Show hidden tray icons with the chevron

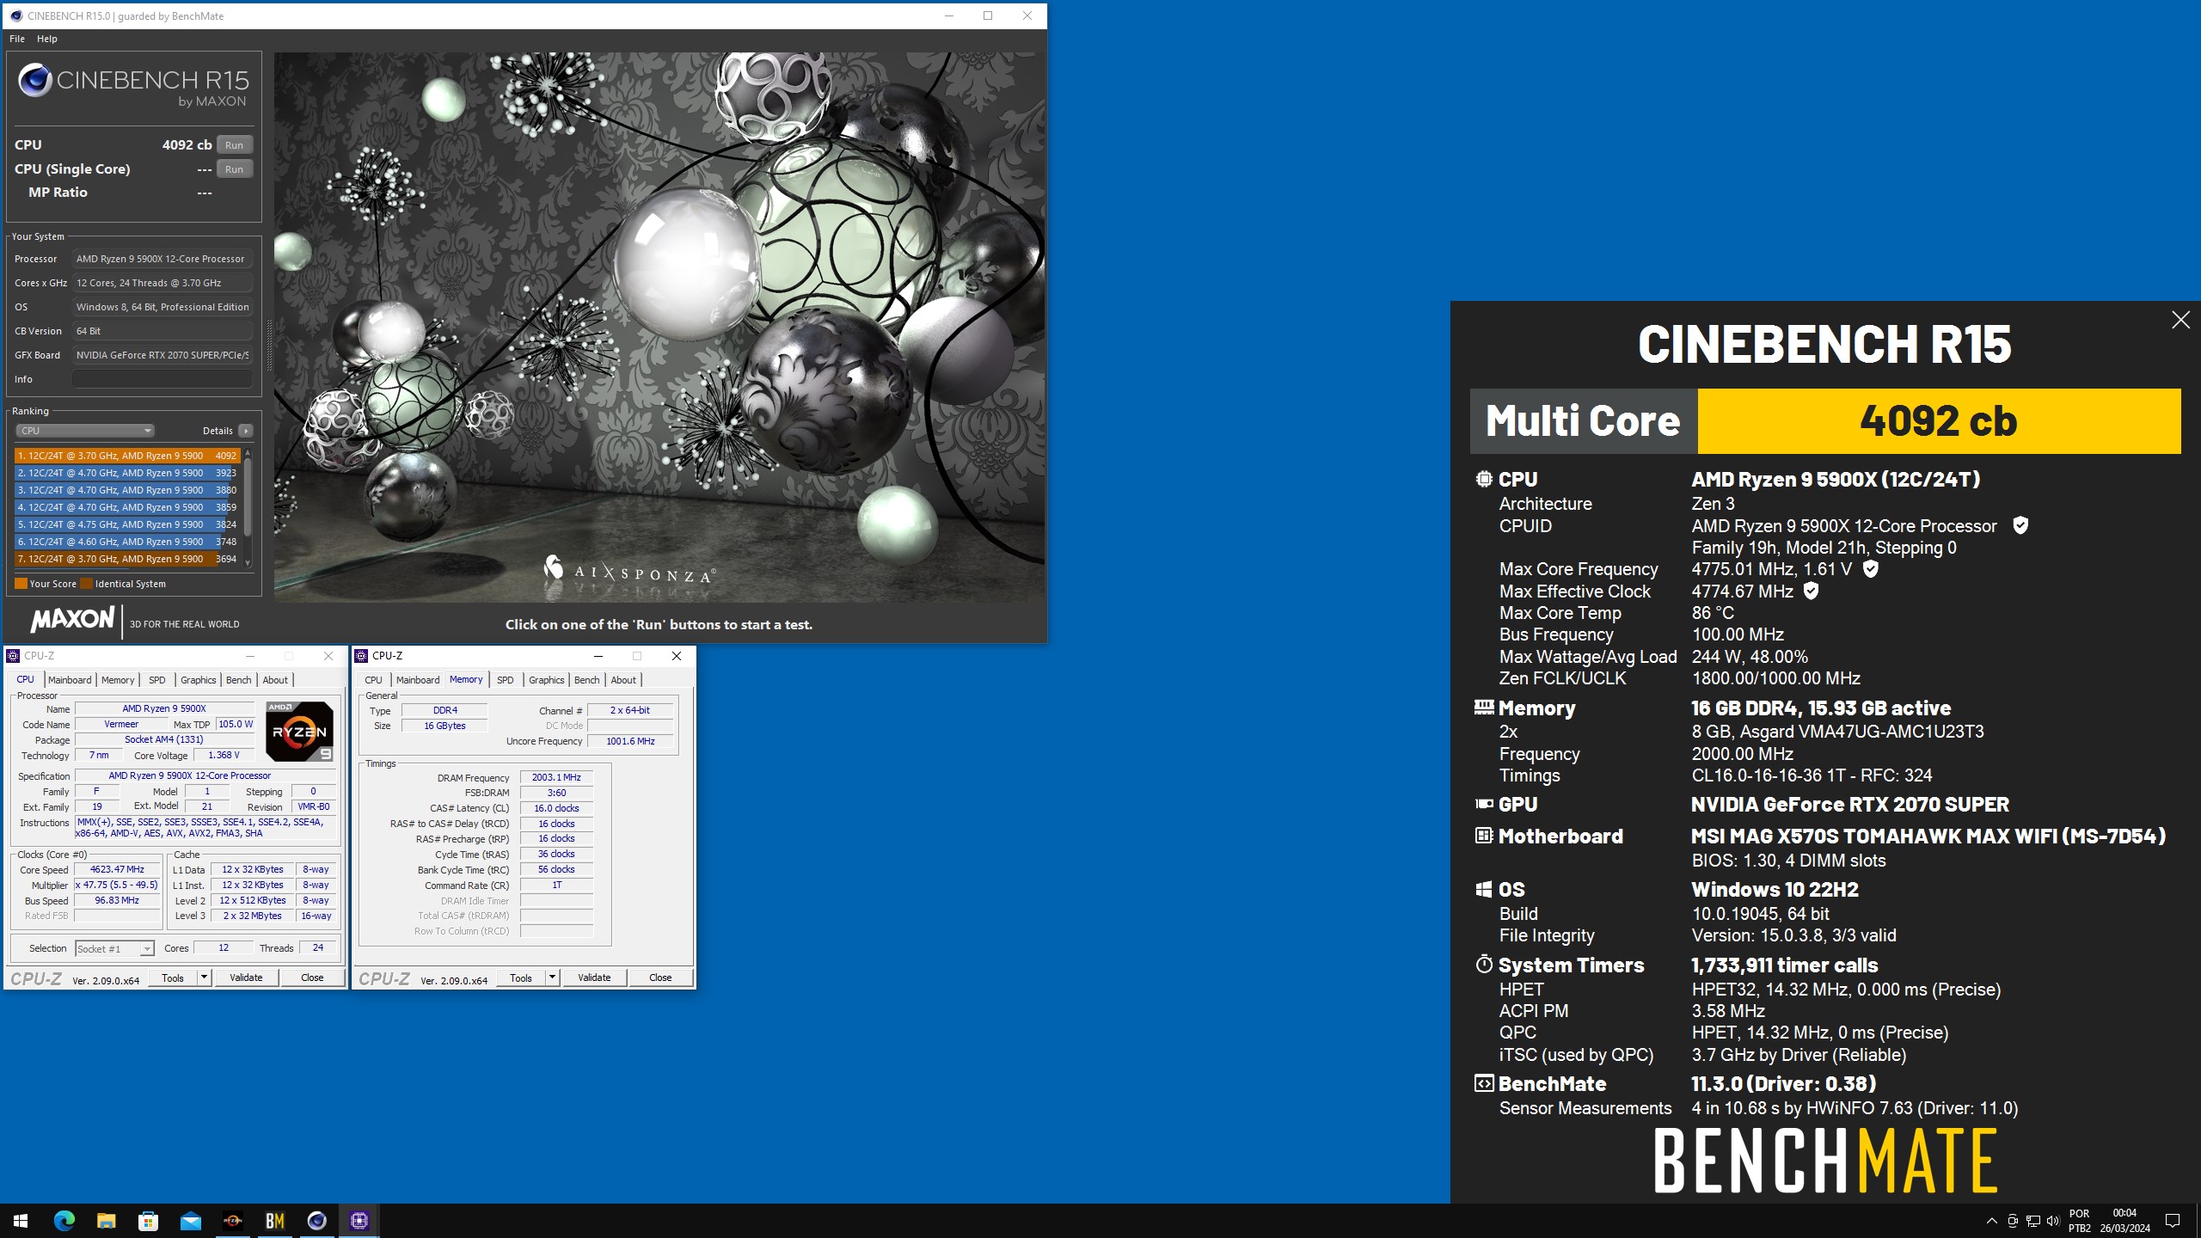[x=1991, y=1221]
